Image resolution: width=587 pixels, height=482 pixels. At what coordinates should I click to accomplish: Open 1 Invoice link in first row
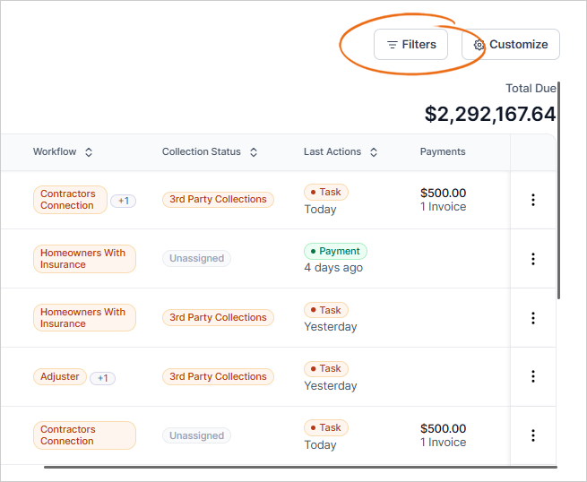tap(443, 207)
